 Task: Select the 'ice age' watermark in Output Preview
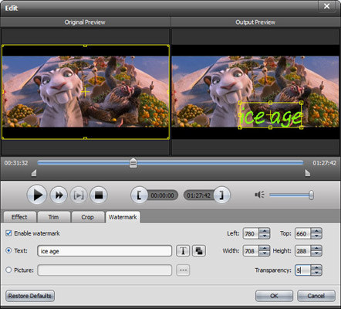coord(270,115)
